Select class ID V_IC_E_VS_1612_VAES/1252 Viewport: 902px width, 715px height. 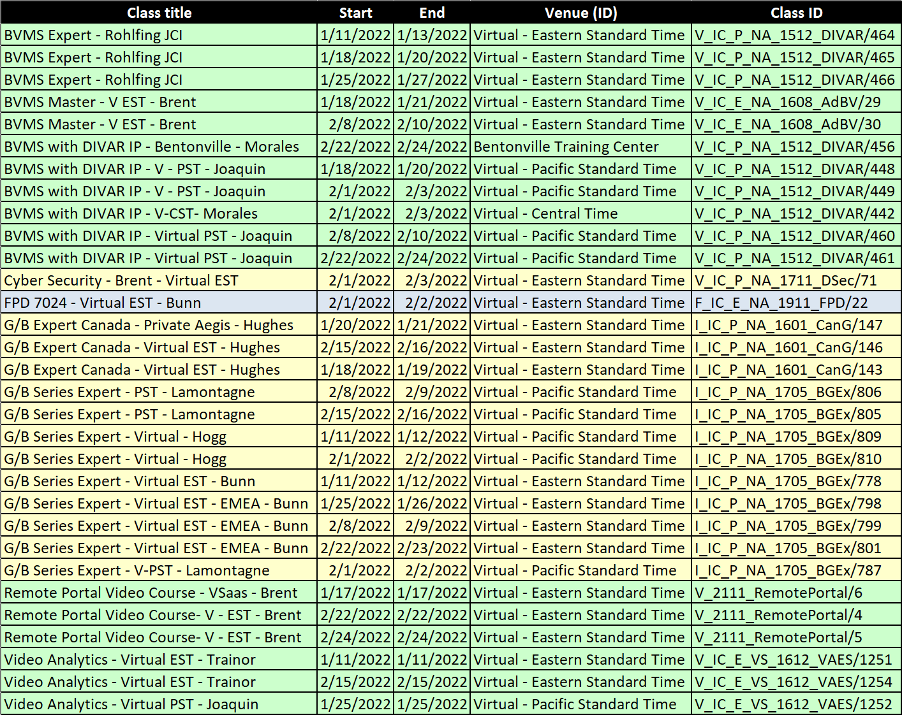(x=796, y=704)
